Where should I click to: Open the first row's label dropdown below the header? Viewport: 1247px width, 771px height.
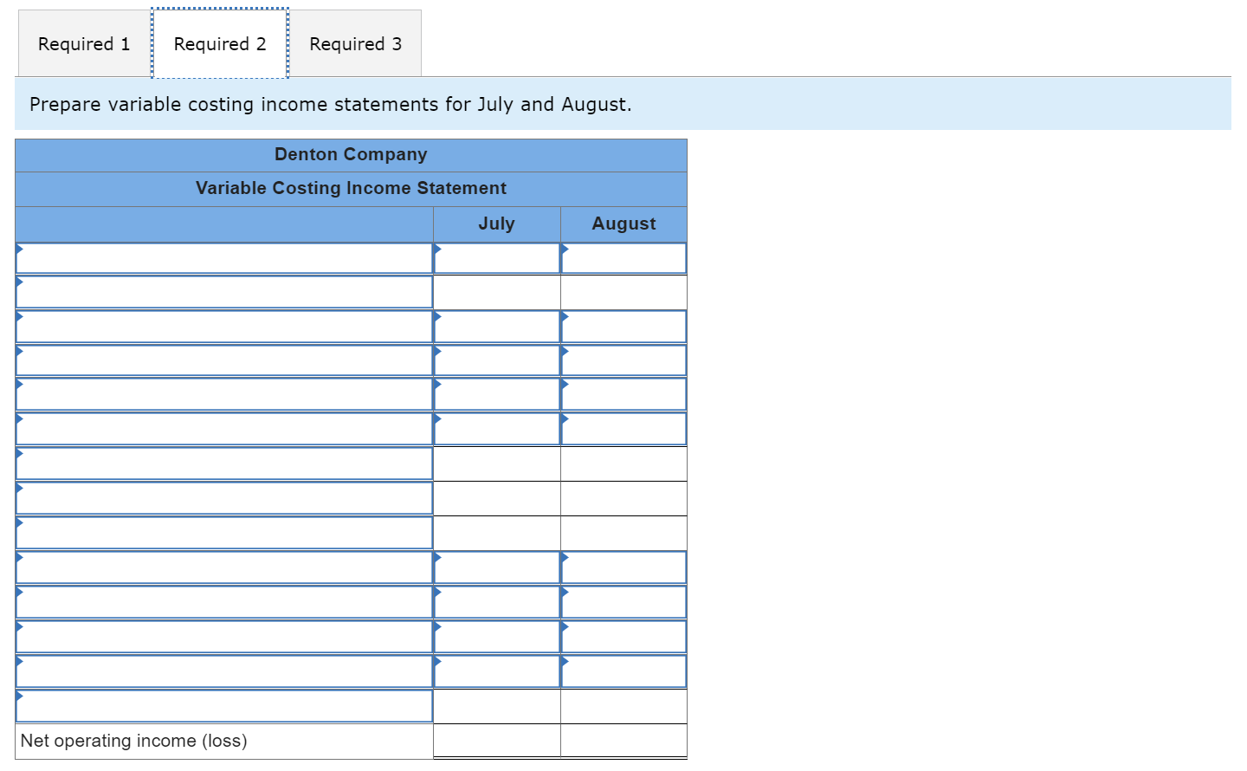pyautogui.click(x=224, y=258)
